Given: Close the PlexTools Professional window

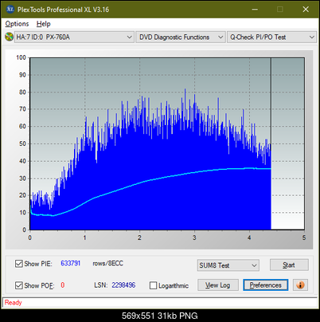Looking at the screenshot, I should point(306,10).
